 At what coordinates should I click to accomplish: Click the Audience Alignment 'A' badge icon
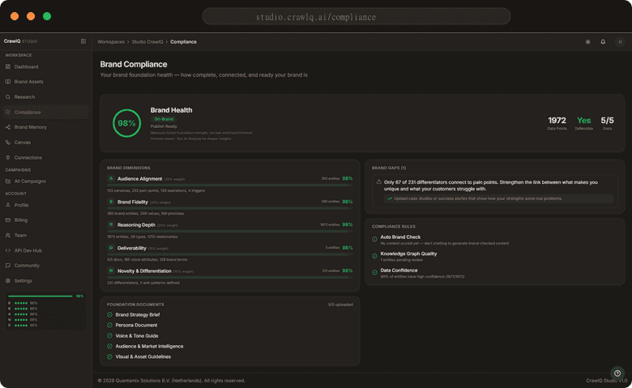point(111,178)
